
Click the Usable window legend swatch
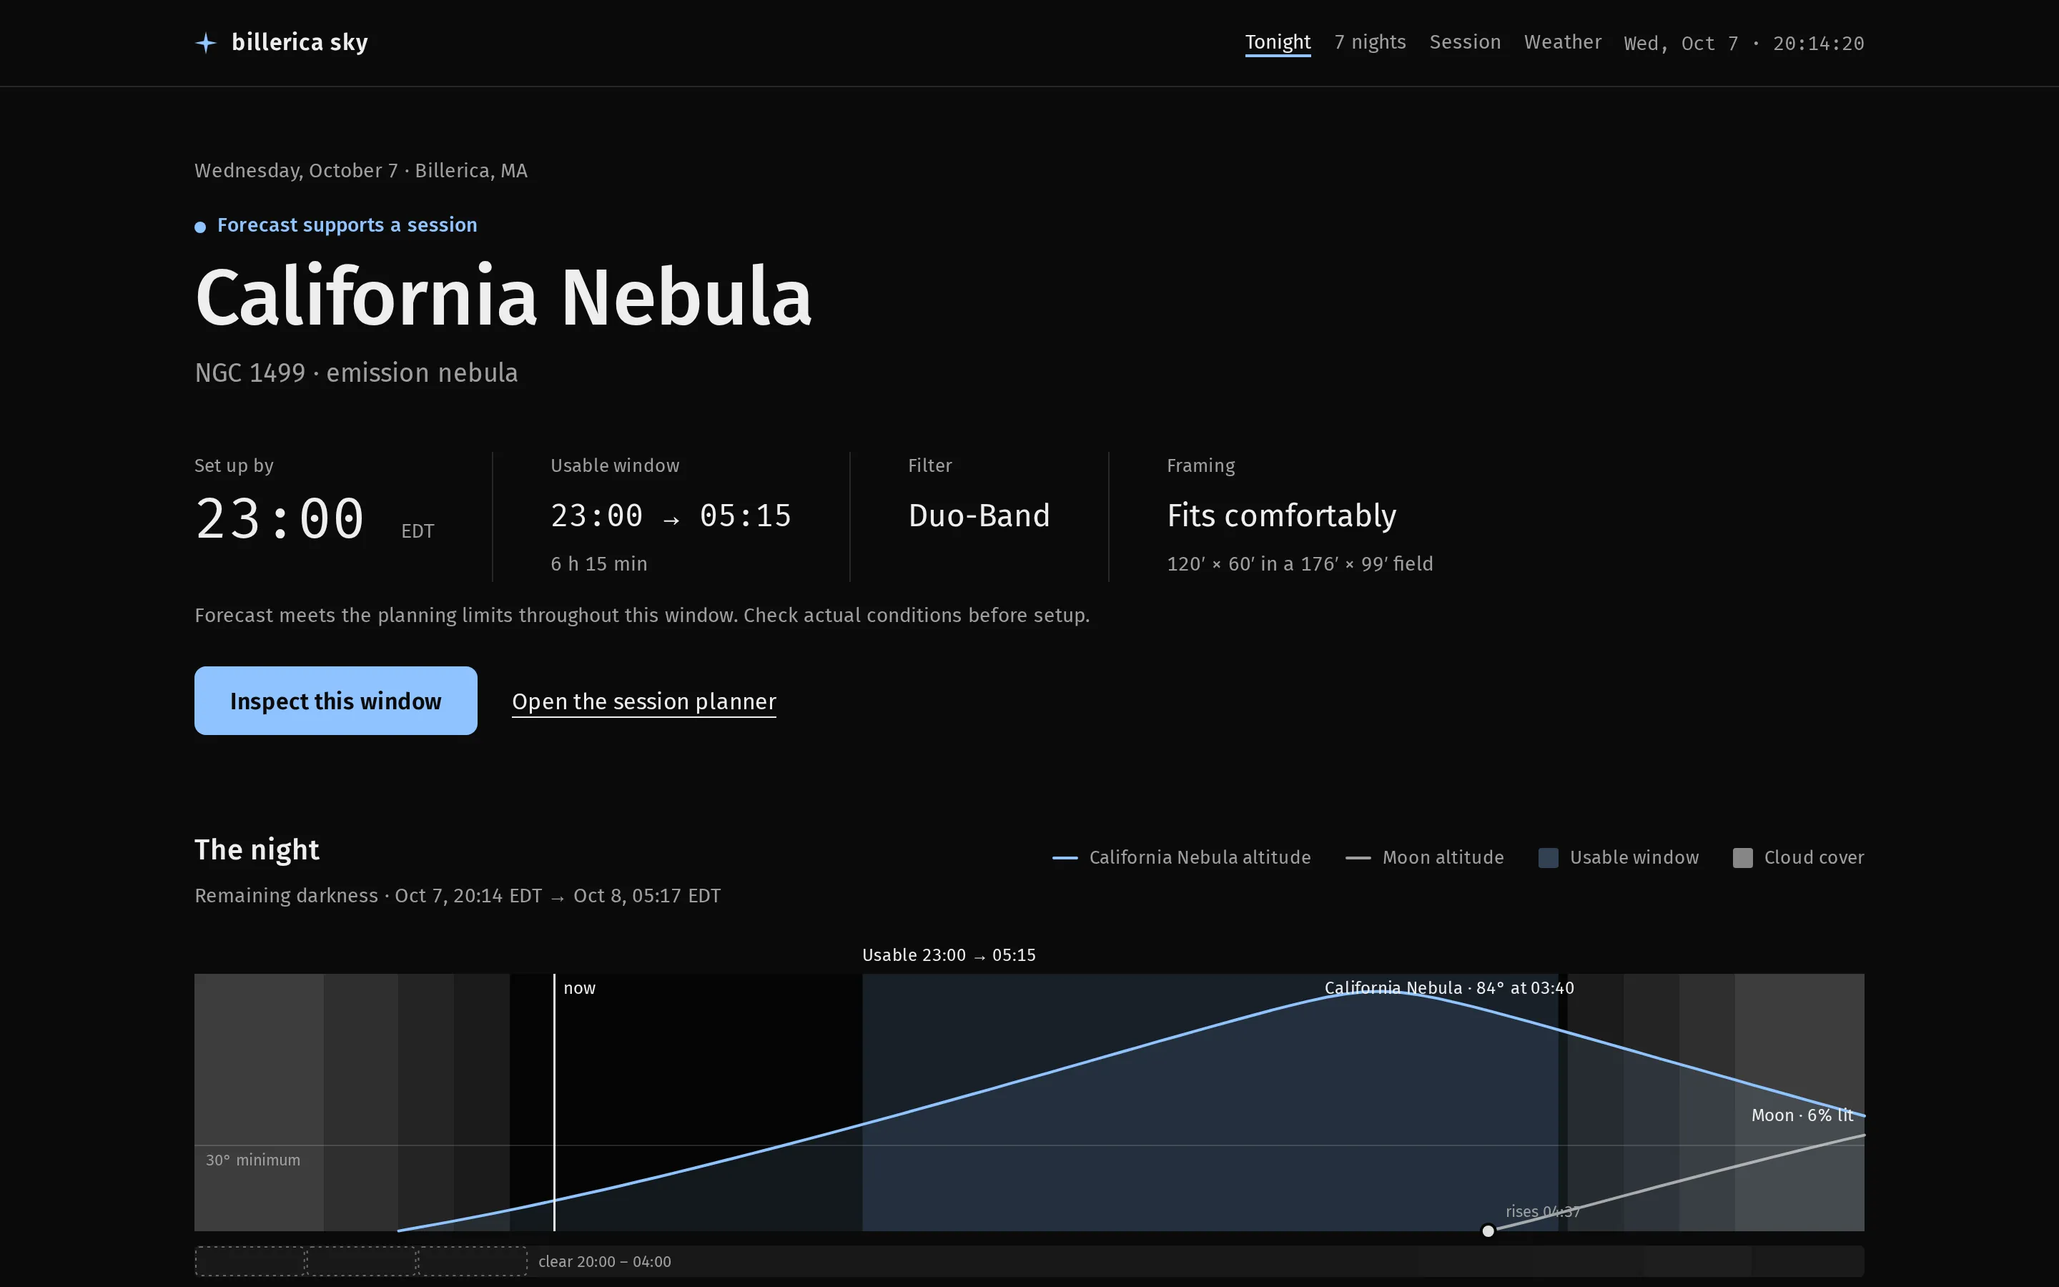[1548, 858]
